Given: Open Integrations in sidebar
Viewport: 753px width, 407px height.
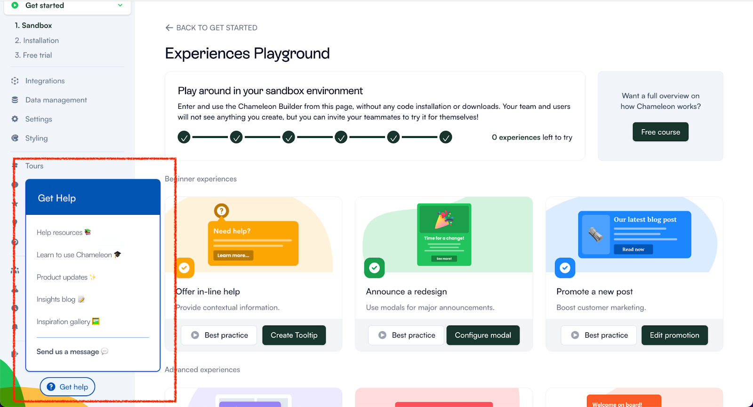Looking at the screenshot, I should (45, 81).
